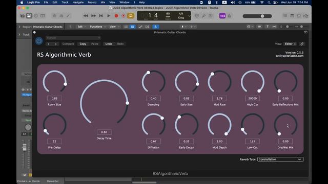This screenshot has height=184, width=328.
Task: Open the Tracks area View menu
Action: [x=114, y=27]
